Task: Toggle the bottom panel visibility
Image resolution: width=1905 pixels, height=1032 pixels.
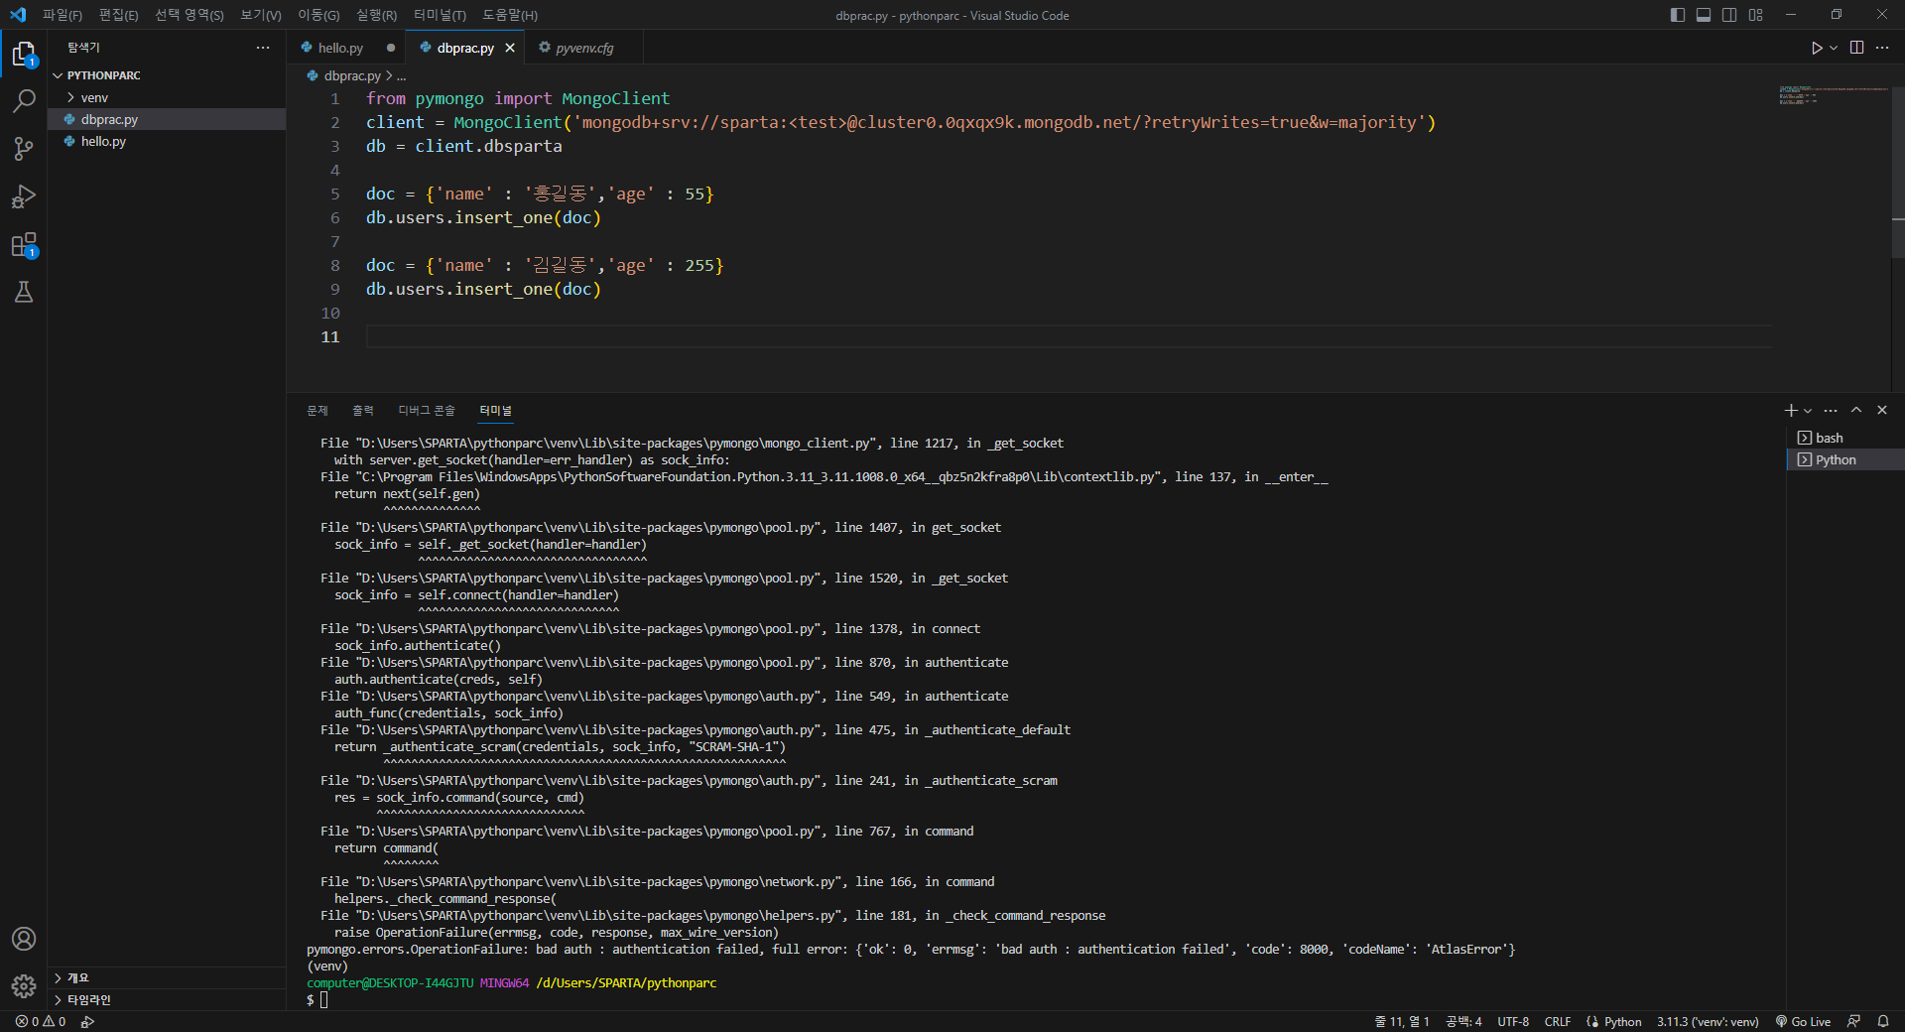Action: [x=1704, y=15]
